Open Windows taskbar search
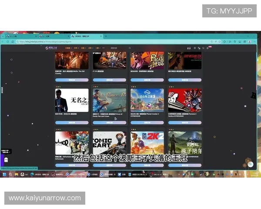This screenshot has width=261, height=209. [10, 174]
